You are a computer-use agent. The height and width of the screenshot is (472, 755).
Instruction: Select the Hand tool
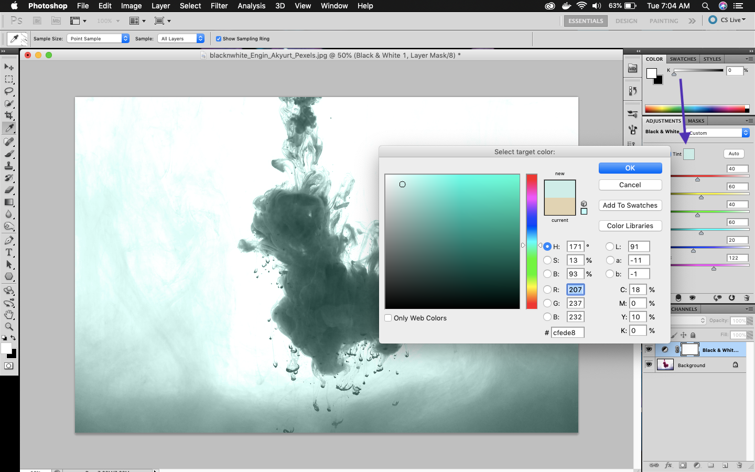pyautogui.click(x=9, y=315)
